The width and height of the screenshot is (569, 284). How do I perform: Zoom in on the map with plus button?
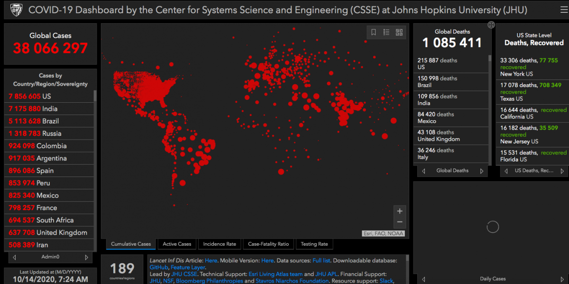(x=400, y=211)
